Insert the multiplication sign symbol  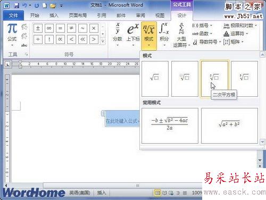(94, 28)
